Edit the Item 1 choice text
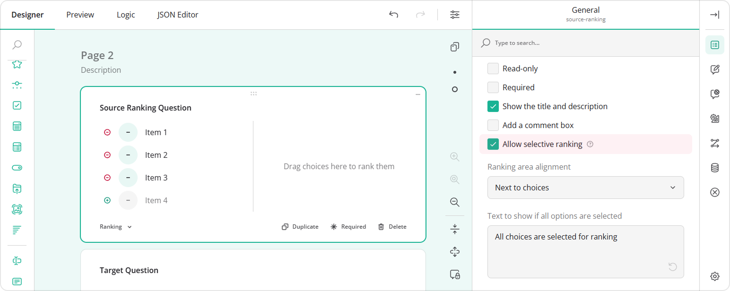 (156, 132)
